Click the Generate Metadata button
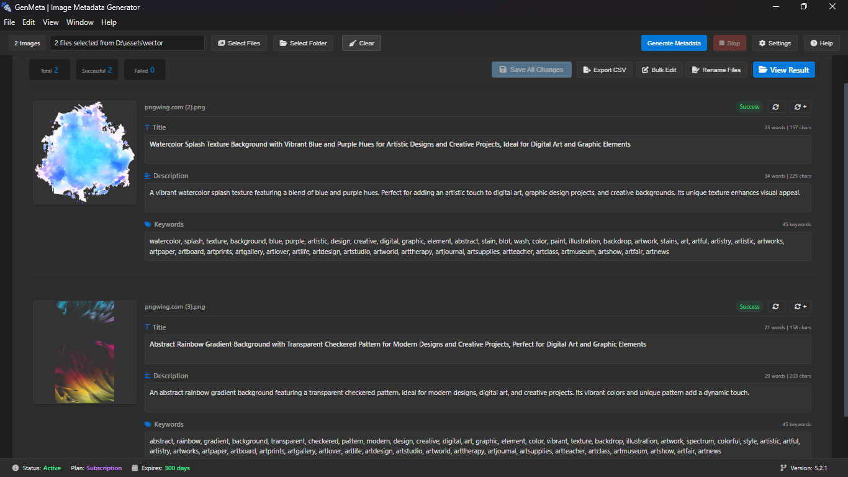 [674, 43]
